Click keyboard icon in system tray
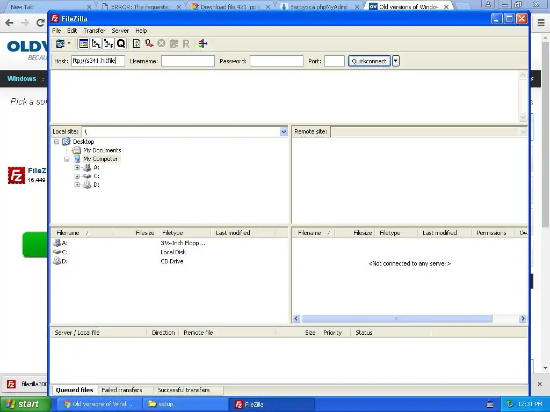The width and height of the screenshot is (550, 412). [490, 404]
